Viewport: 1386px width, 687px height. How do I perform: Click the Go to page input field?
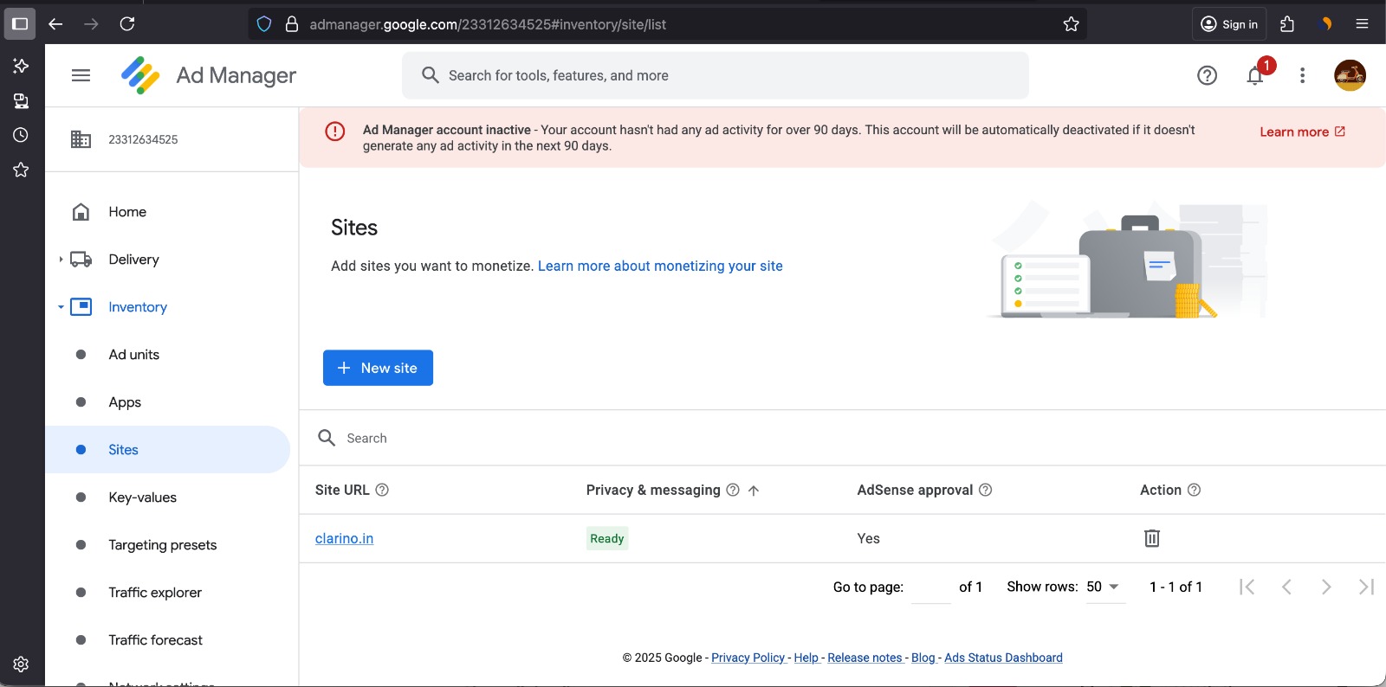click(931, 587)
